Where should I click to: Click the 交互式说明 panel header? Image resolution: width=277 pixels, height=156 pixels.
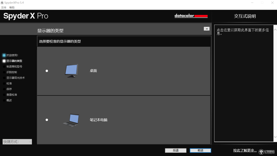tap(245, 16)
